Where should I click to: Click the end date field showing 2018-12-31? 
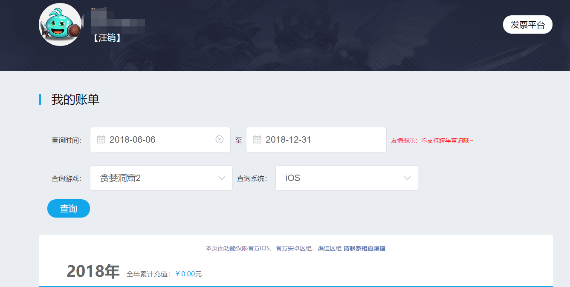click(x=316, y=140)
